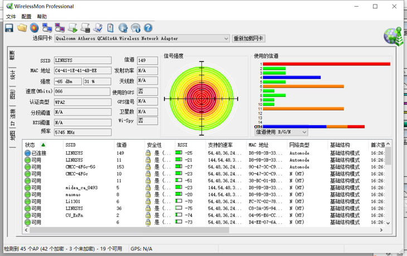Viewport: 407px width, 256px height.
Task: Click the WirelessMon globe logo at top right
Action: coord(393,36)
